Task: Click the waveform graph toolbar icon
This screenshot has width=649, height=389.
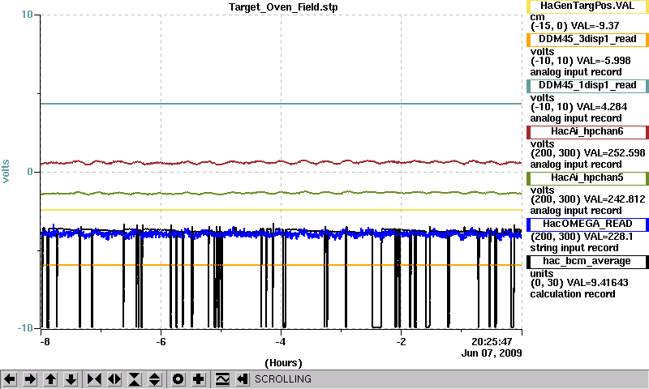Action: [222, 379]
